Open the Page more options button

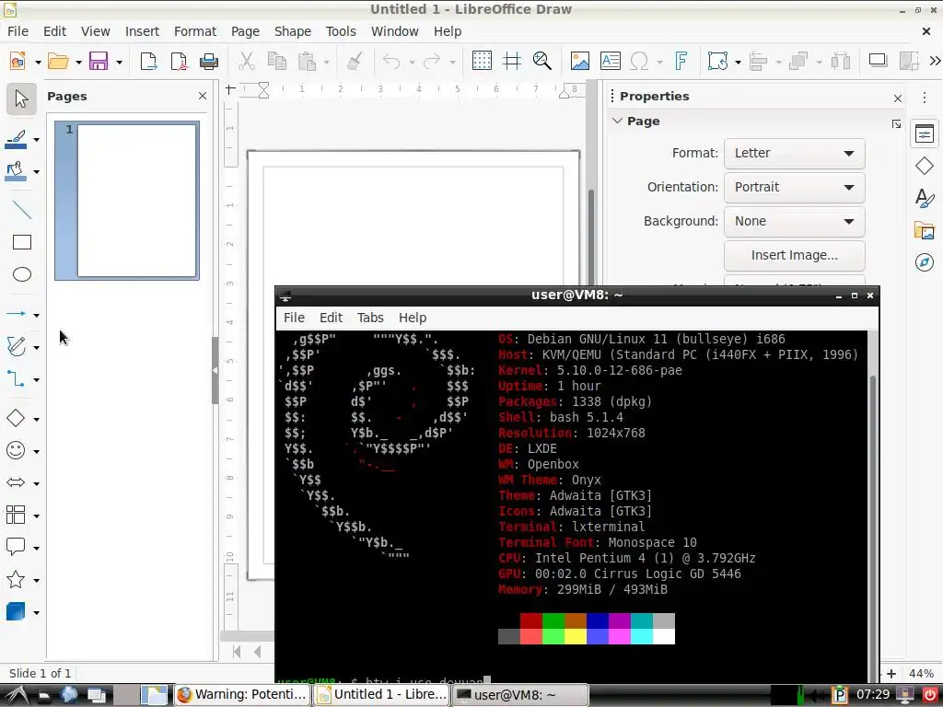pos(897,124)
